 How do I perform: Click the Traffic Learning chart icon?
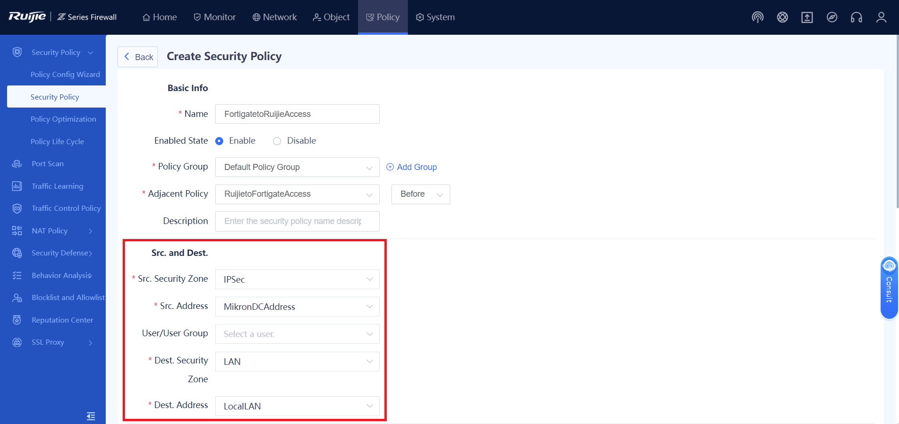17,186
